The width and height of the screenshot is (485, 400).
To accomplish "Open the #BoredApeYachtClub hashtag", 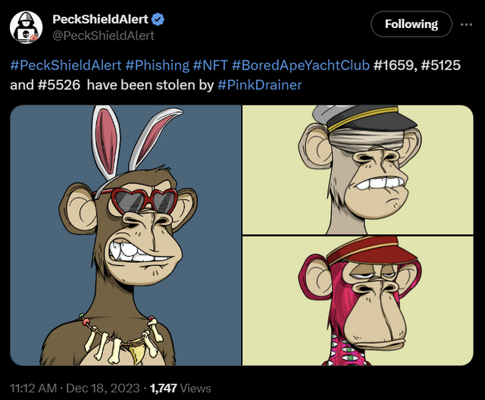I will point(300,65).
